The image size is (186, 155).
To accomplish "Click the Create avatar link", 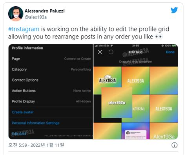I will pyautogui.click(x=23, y=112).
